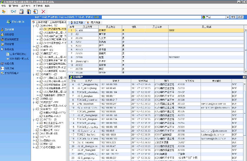Screen dimensions: 247x161
Task: Open the search category dropdown arrow
Action: point(228,17)
